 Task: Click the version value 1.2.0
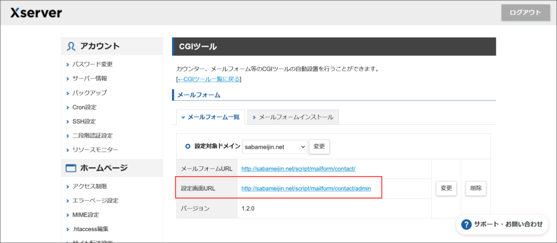248,209
